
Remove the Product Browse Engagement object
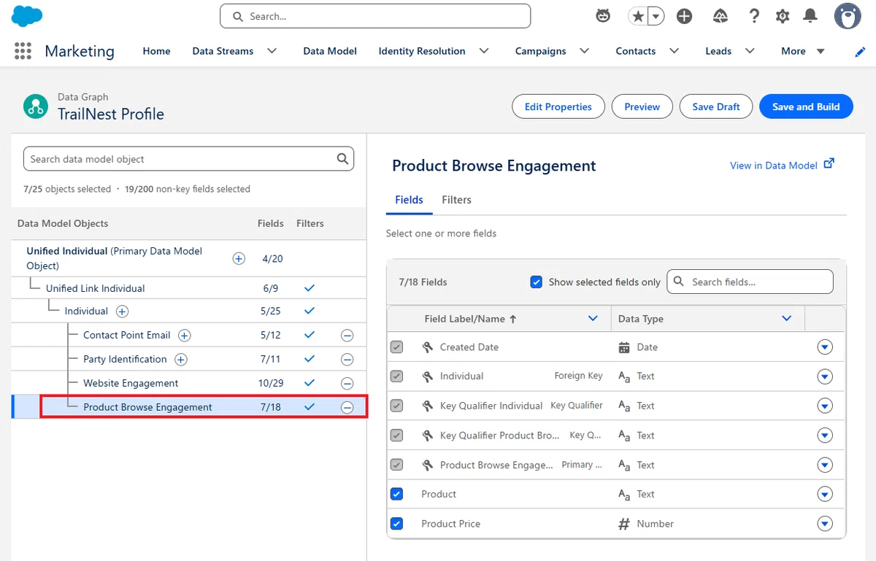tap(347, 408)
